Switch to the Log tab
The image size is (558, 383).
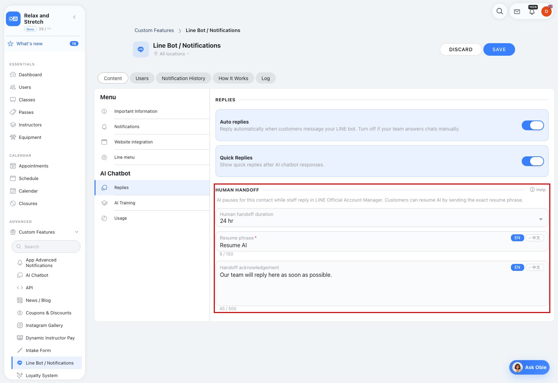point(265,78)
